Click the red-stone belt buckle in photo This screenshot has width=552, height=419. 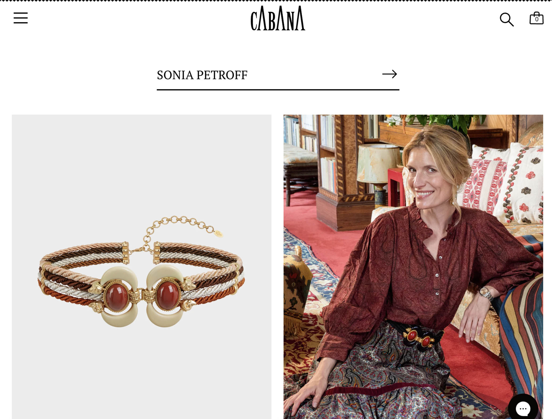[419, 338]
